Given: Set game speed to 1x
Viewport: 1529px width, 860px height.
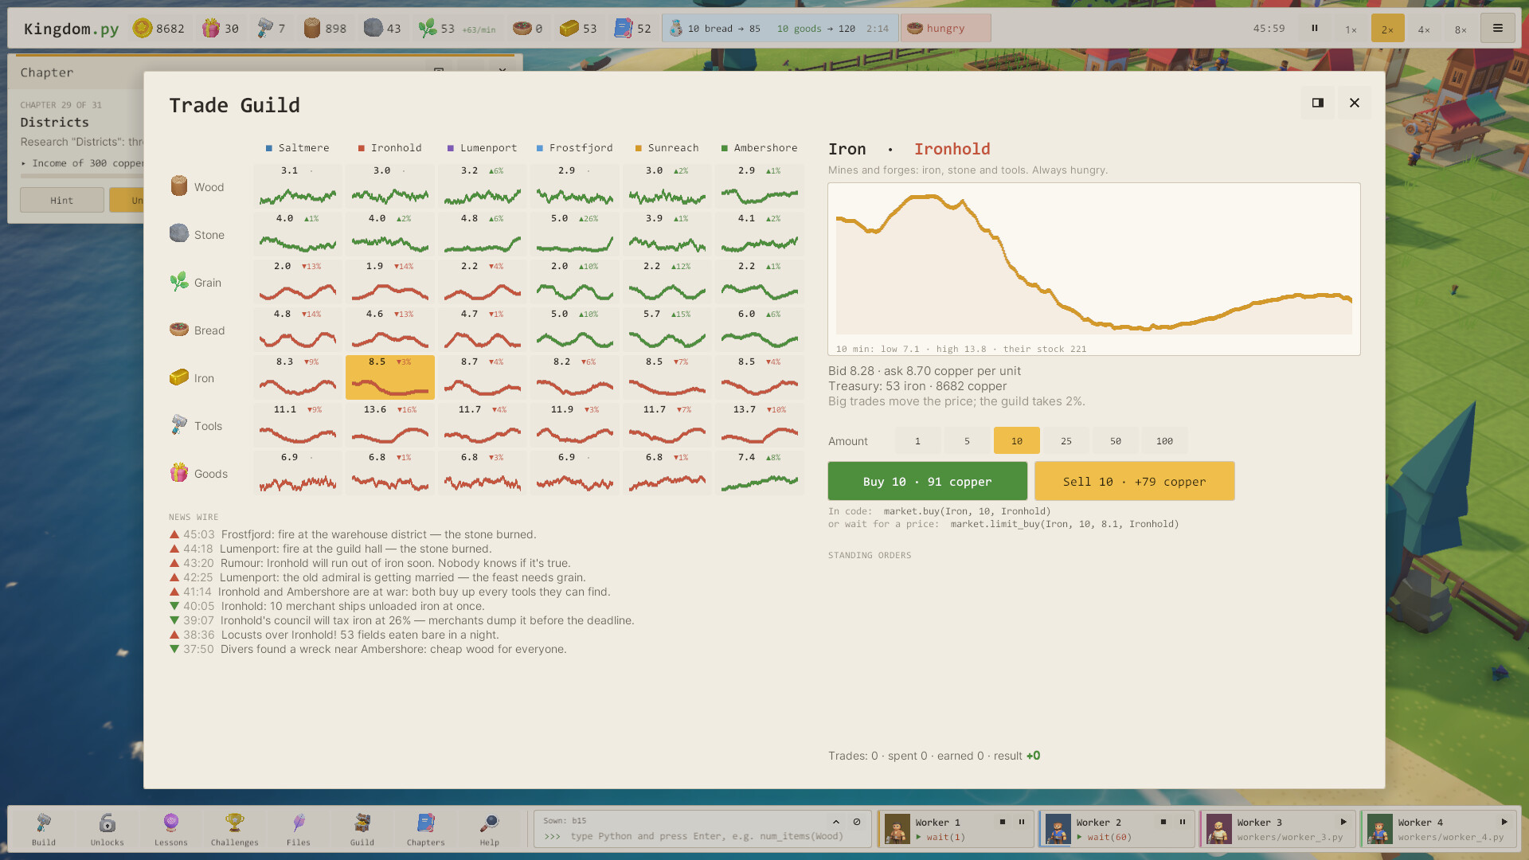Looking at the screenshot, I should 1351,29.
